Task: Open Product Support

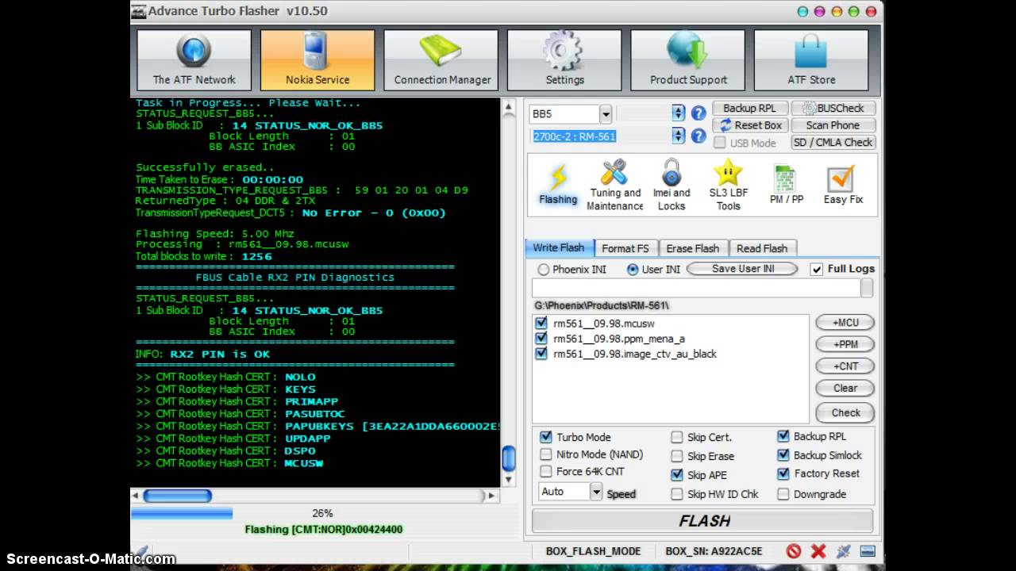Action: pos(688,60)
